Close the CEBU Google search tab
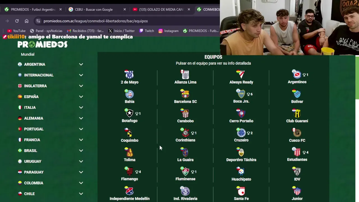This screenshot has width=359, height=202. pyautogui.click(x=125, y=9)
